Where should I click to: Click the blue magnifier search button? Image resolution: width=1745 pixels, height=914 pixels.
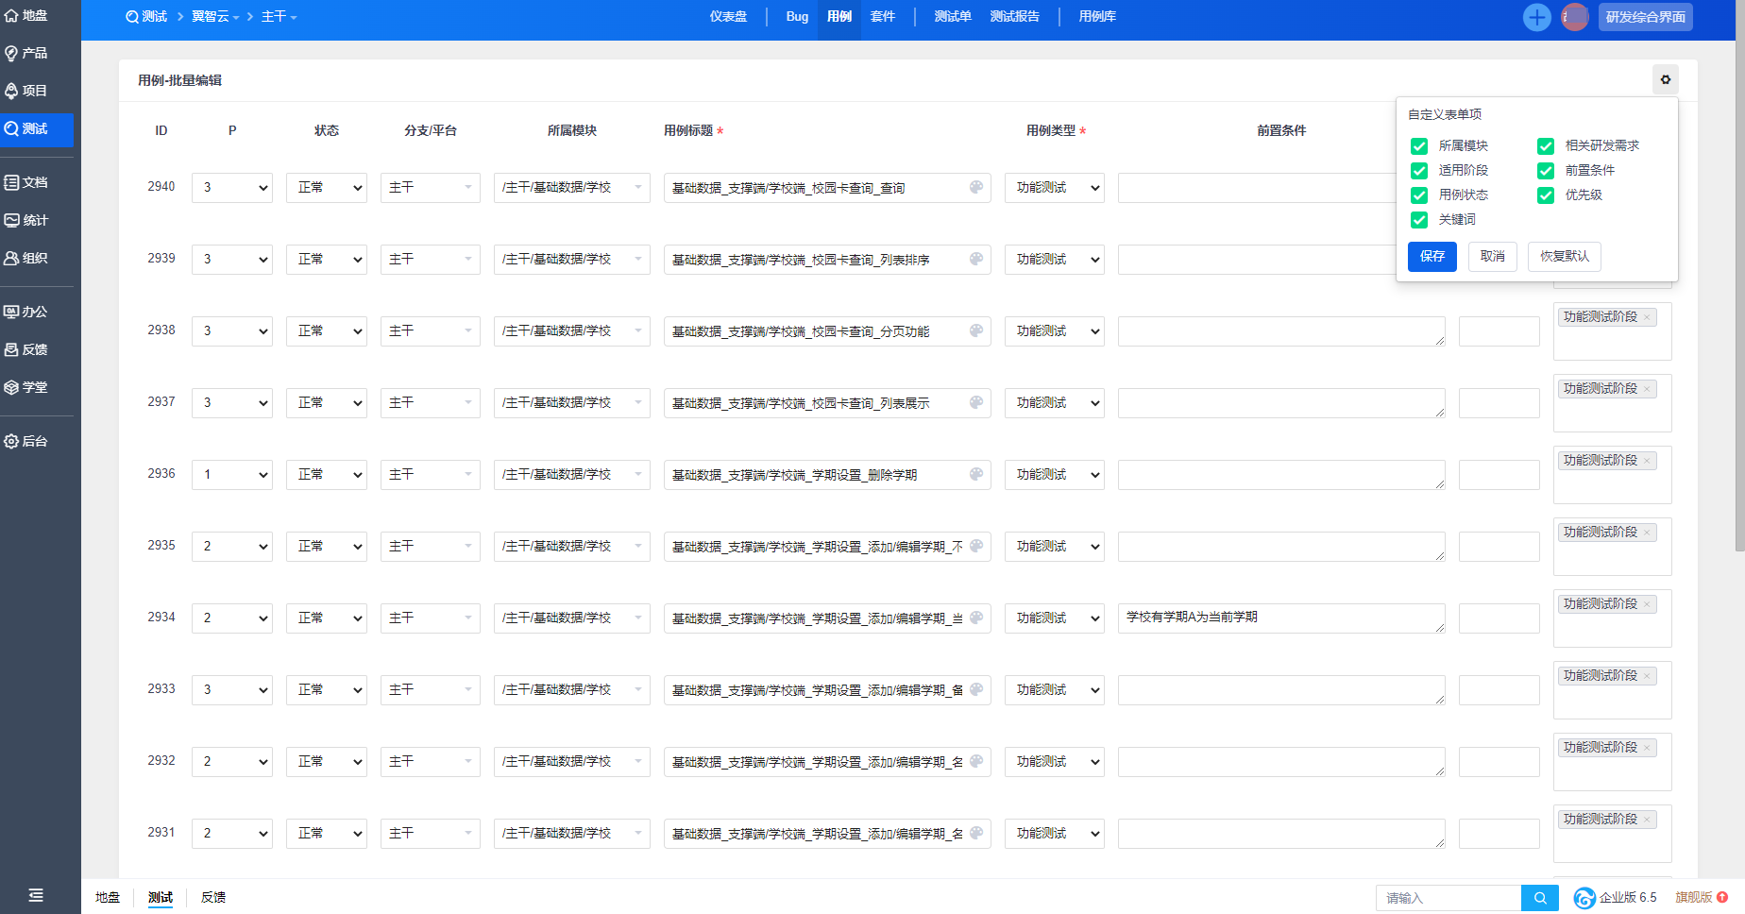click(x=1540, y=898)
